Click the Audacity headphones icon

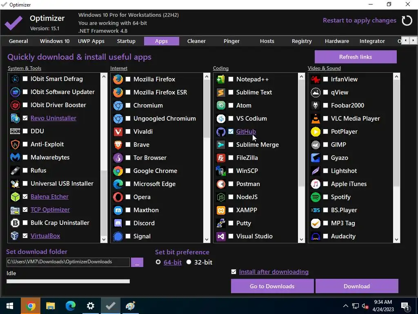pos(316,236)
